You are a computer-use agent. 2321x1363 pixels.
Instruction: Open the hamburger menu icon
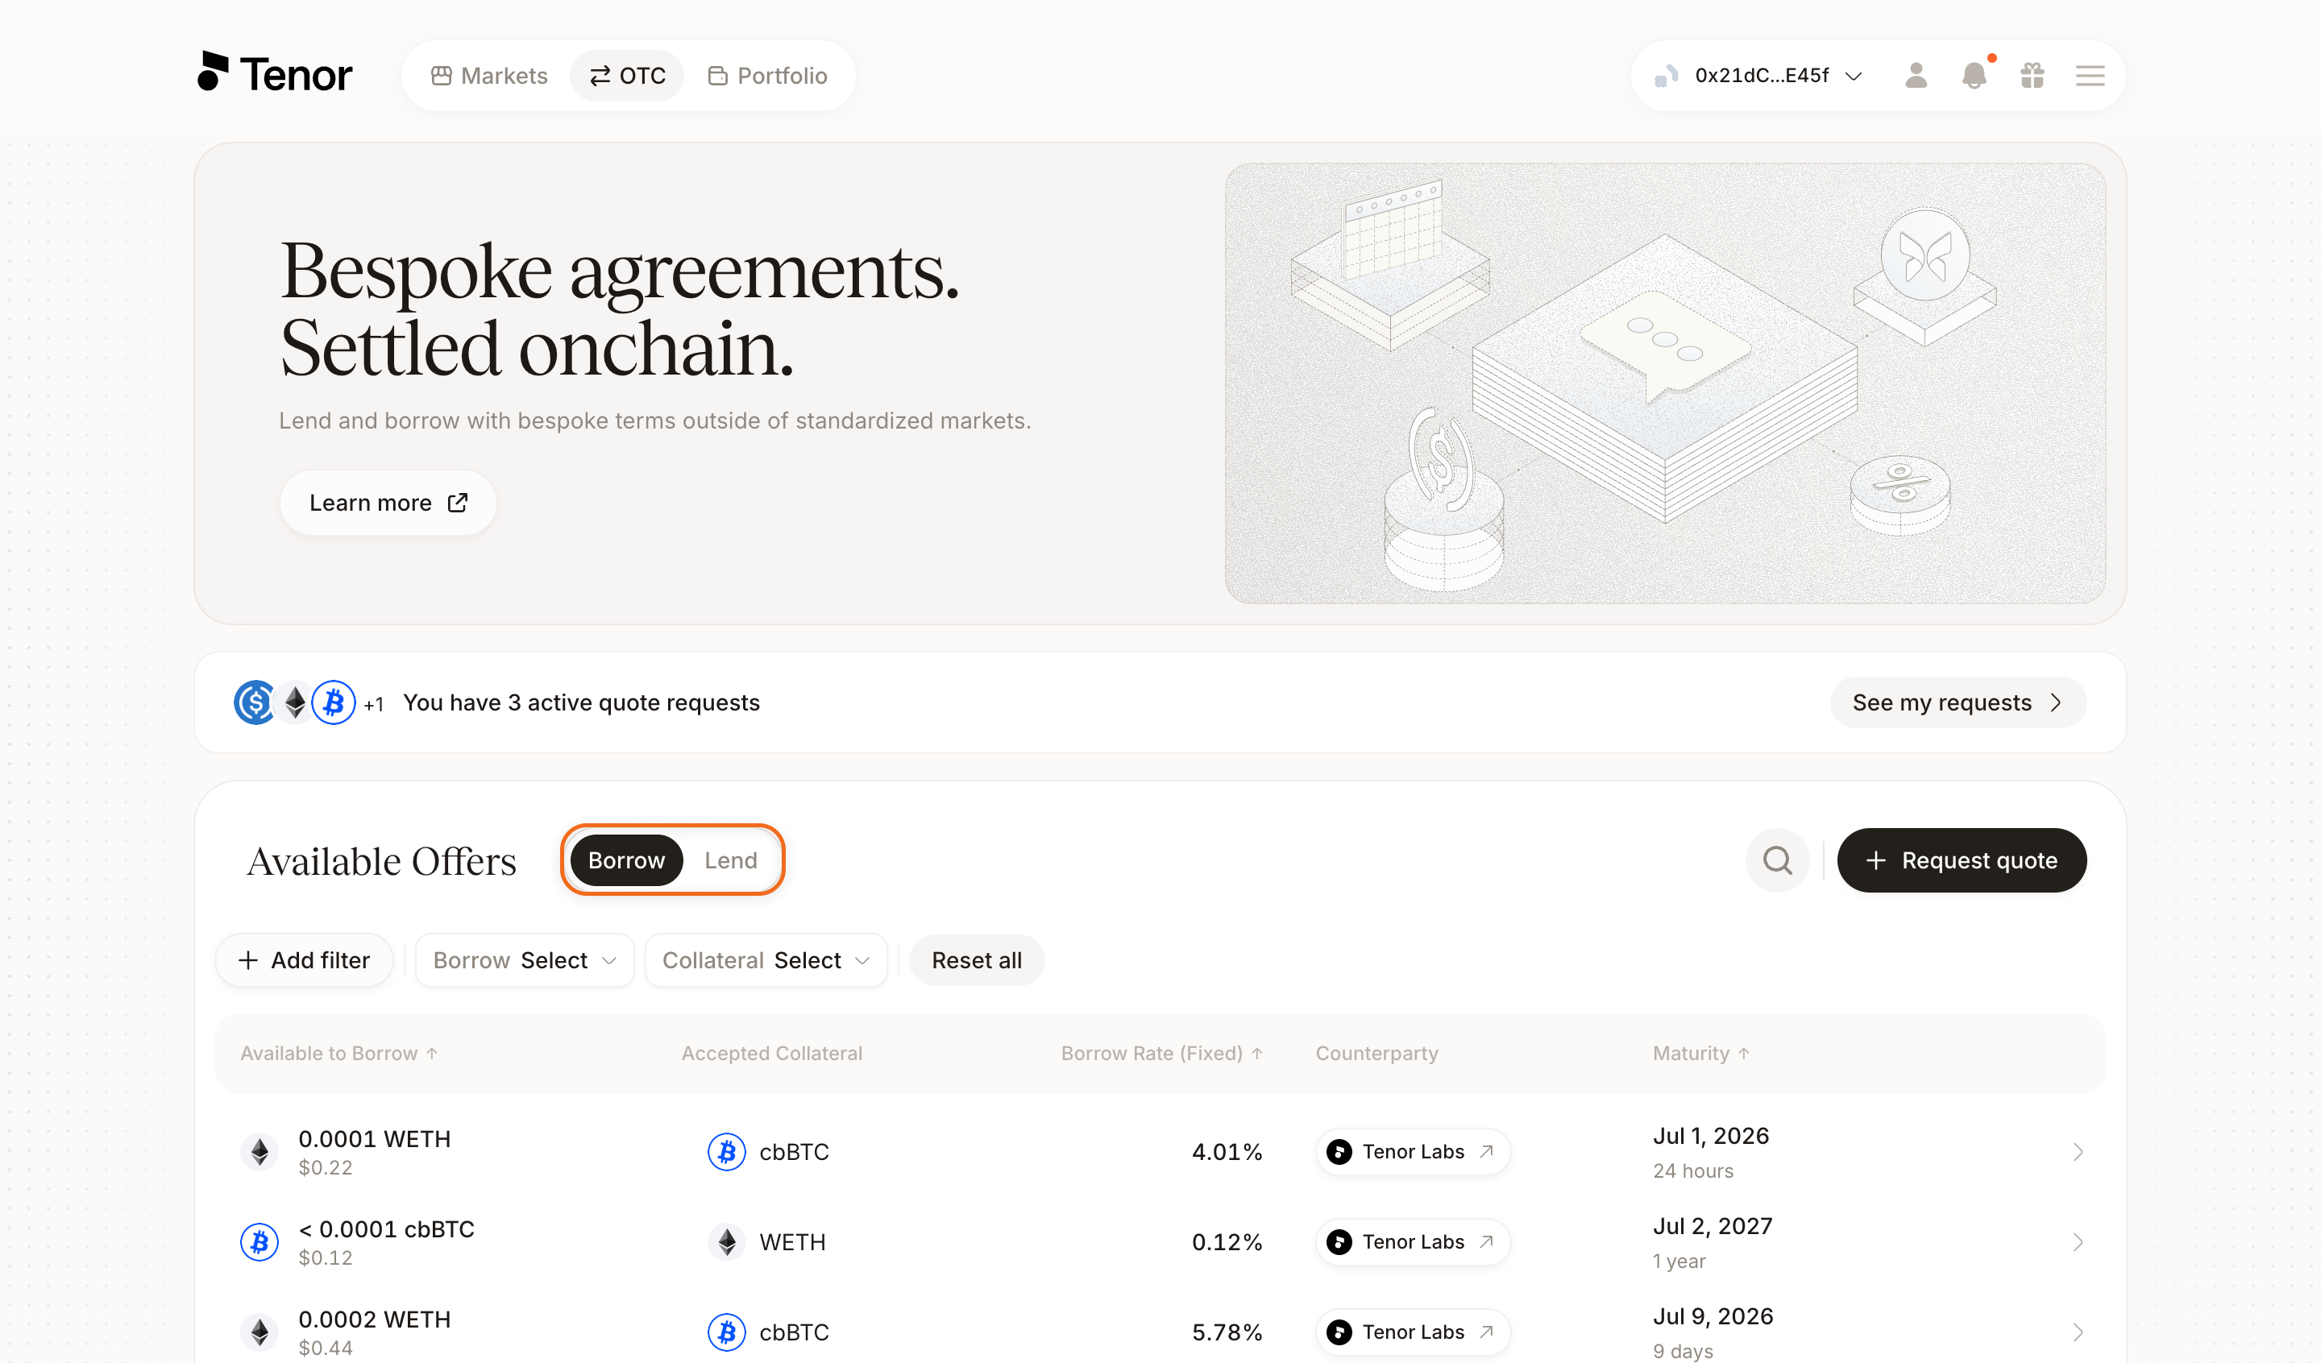point(2090,76)
